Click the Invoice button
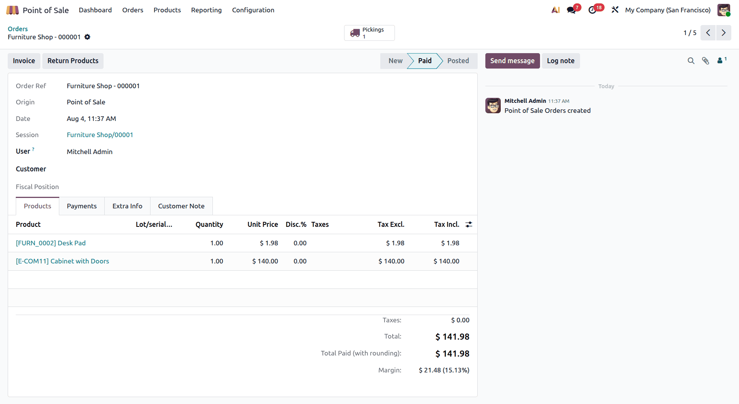 [24, 61]
